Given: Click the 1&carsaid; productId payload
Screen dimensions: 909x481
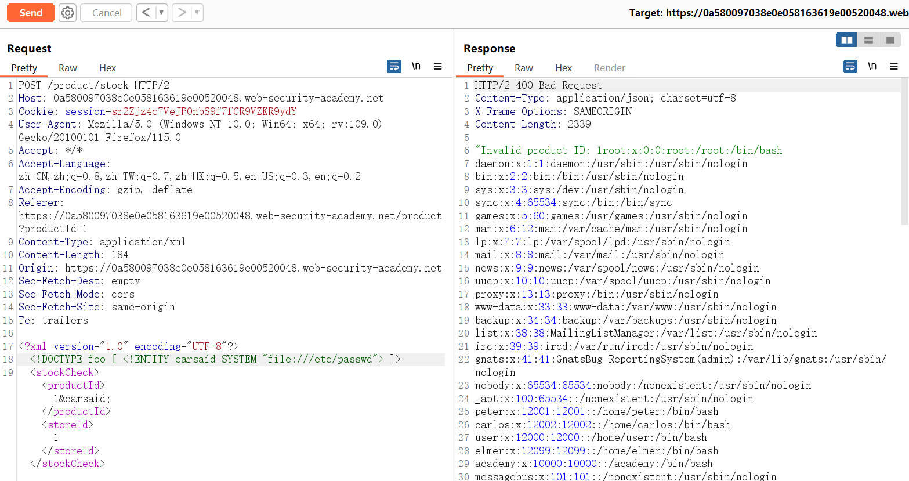Looking at the screenshot, I should coord(82,399).
